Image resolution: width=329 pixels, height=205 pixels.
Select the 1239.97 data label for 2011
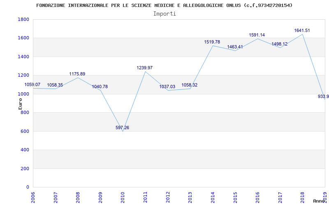(x=145, y=68)
